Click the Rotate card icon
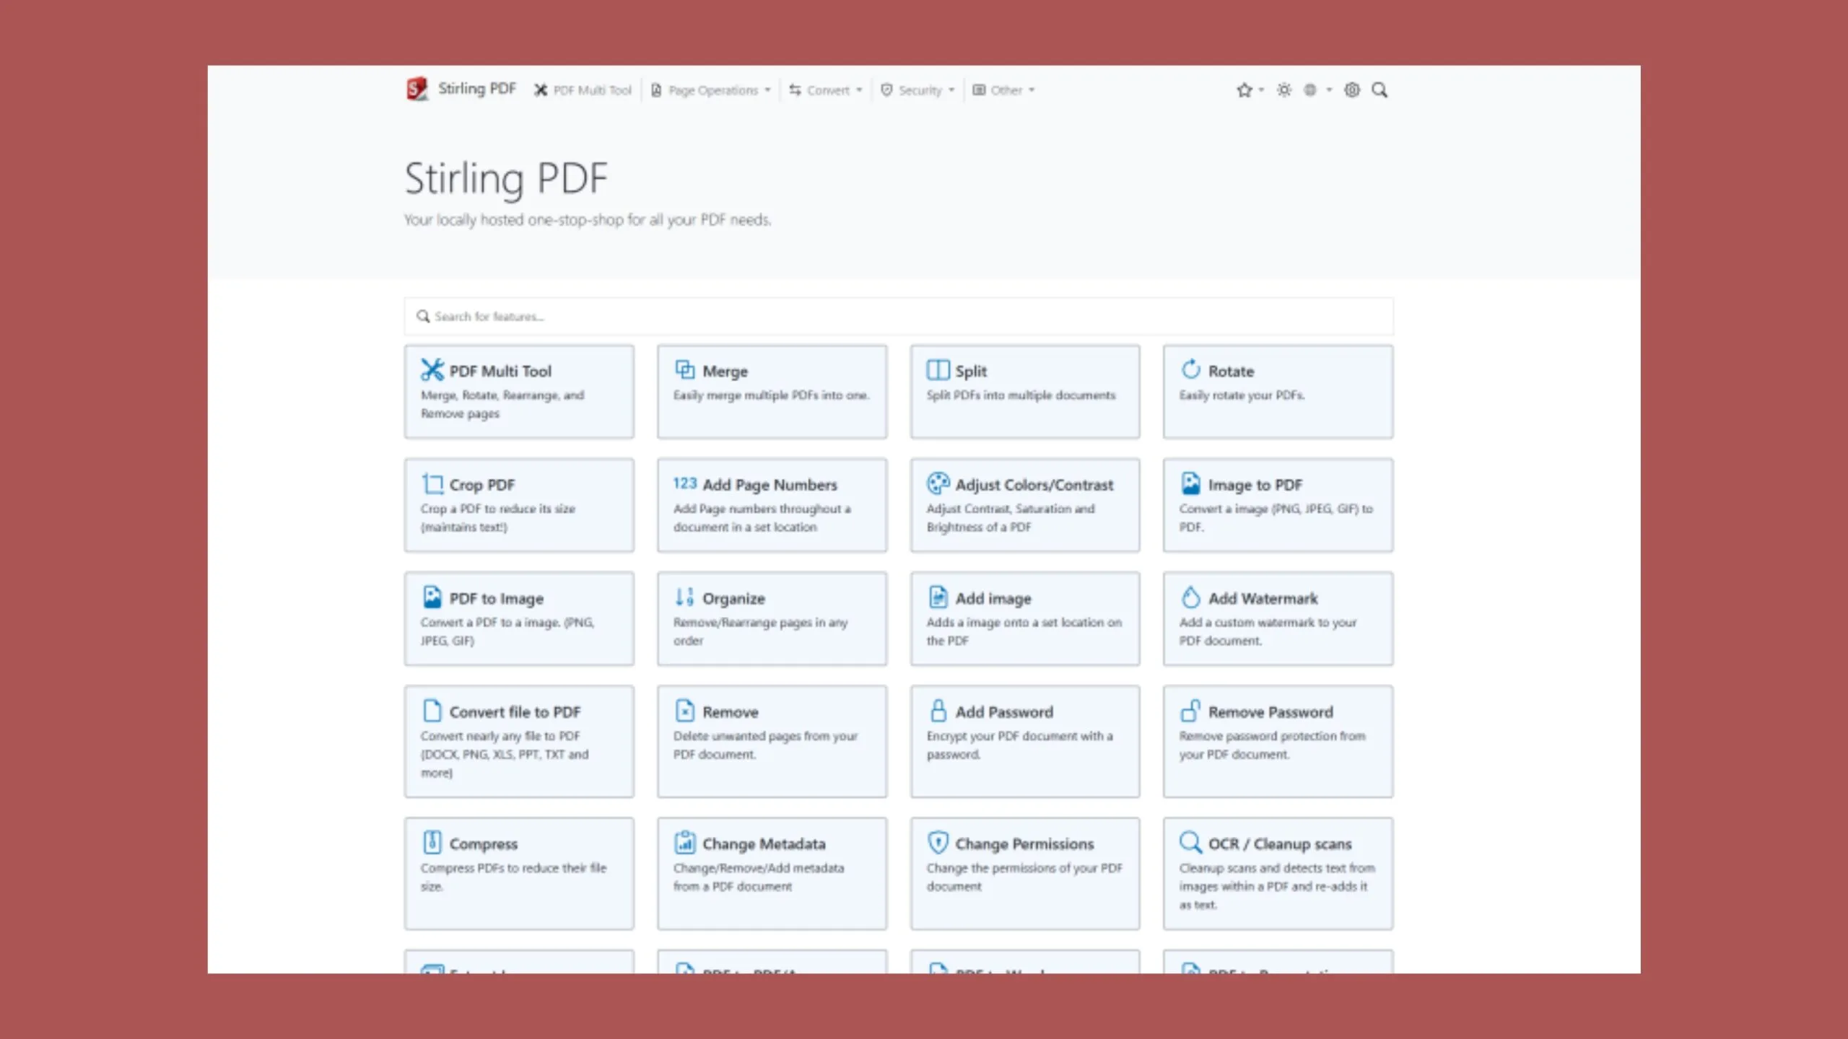The height and width of the screenshot is (1039, 1848). coord(1191,369)
